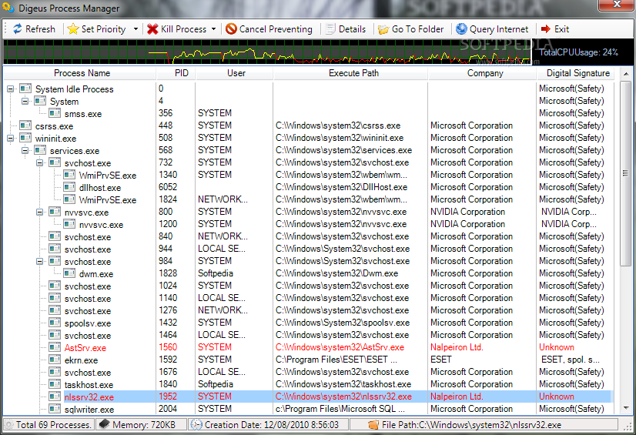The height and width of the screenshot is (435, 636).
Task: Select the smss.exe process icon
Action: (x=55, y=113)
